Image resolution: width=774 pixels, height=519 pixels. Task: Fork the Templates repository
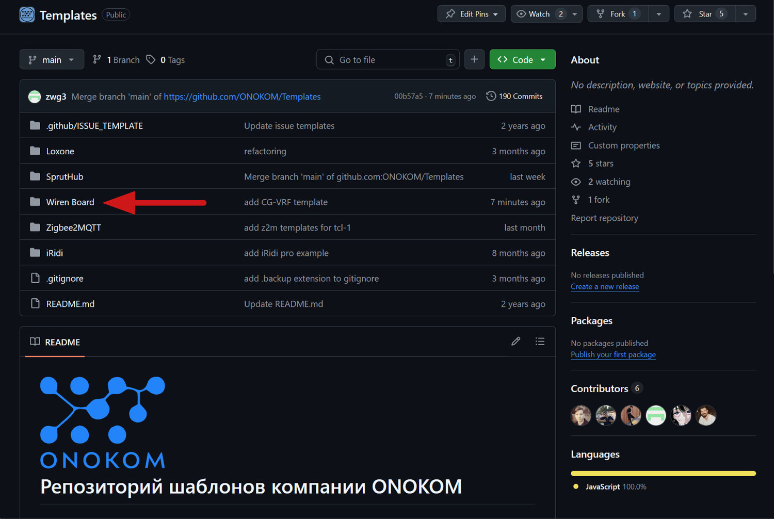pos(617,14)
